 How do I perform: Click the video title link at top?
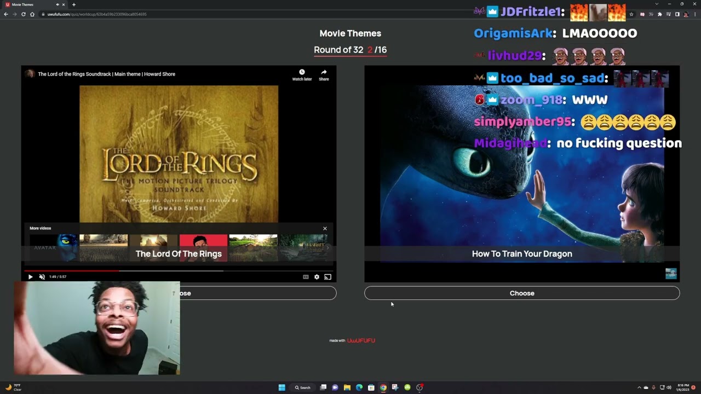coord(106,74)
